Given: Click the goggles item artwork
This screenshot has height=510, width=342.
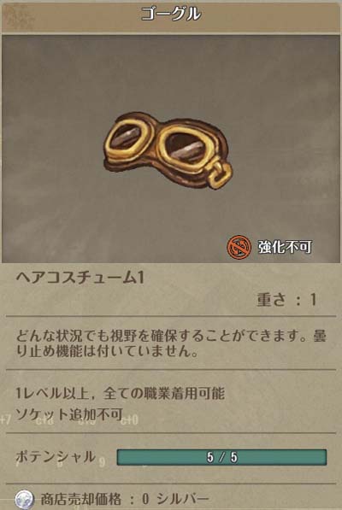Looking at the screenshot, I should pyautogui.click(x=168, y=150).
